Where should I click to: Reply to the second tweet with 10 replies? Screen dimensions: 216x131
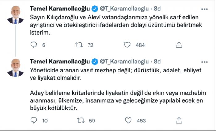(x=34, y=120)
